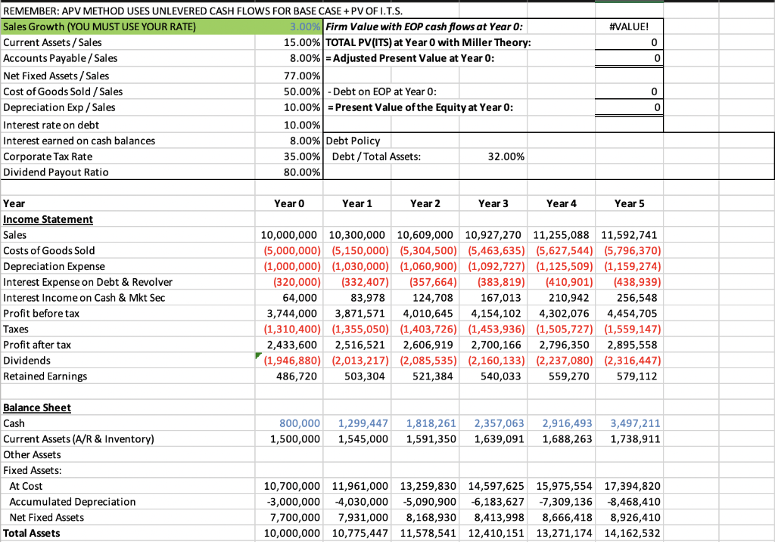Click the comment marker on the Year 0 Dividends cell
Screen dimensions: 775x542
coord(258,357)
